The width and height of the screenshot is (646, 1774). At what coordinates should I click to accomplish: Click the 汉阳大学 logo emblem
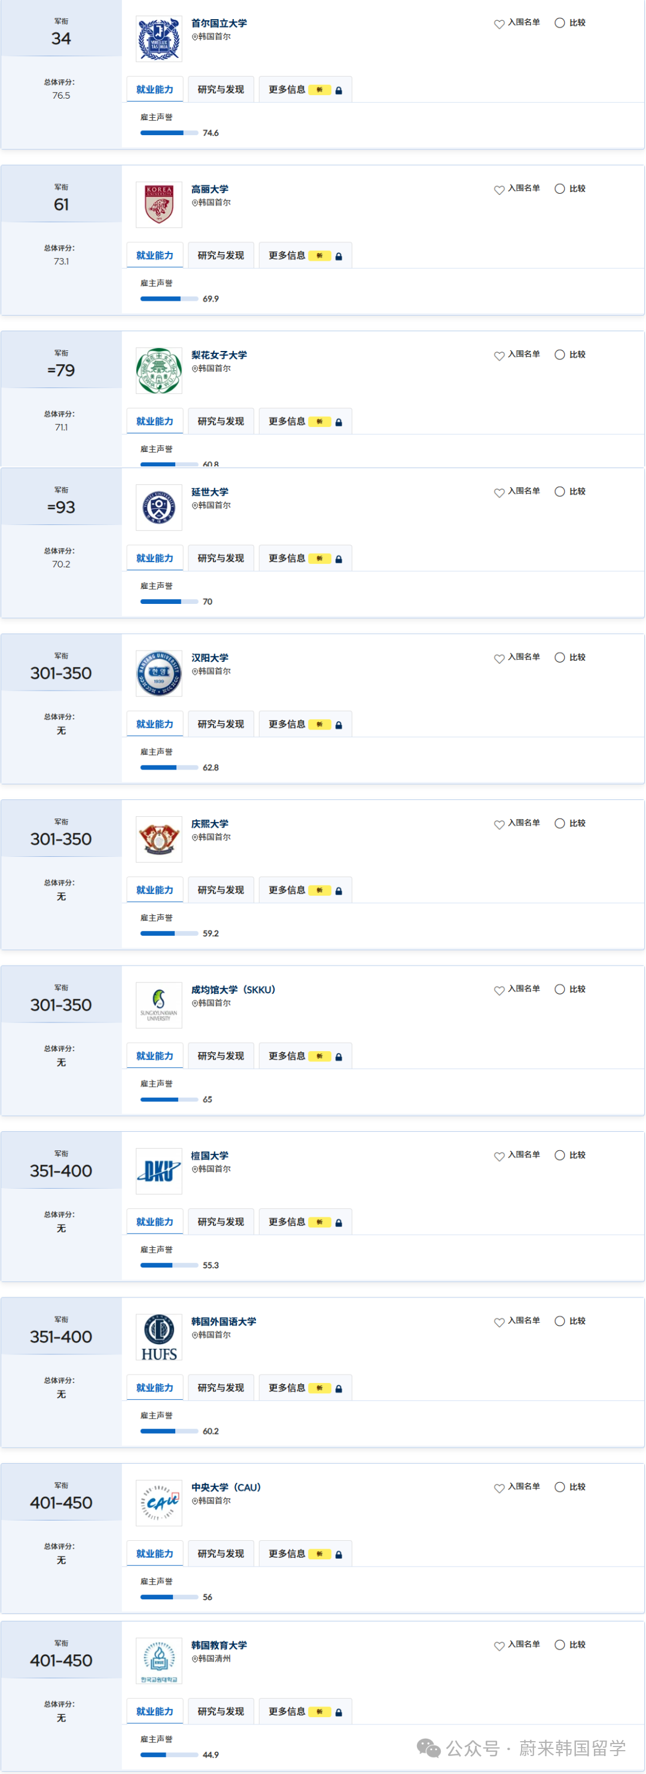click(159, 673)
